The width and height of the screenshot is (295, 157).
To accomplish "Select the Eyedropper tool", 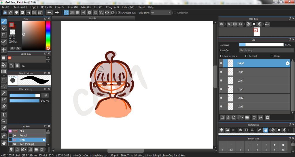I will pyautogui.click(x=3, y=136).
